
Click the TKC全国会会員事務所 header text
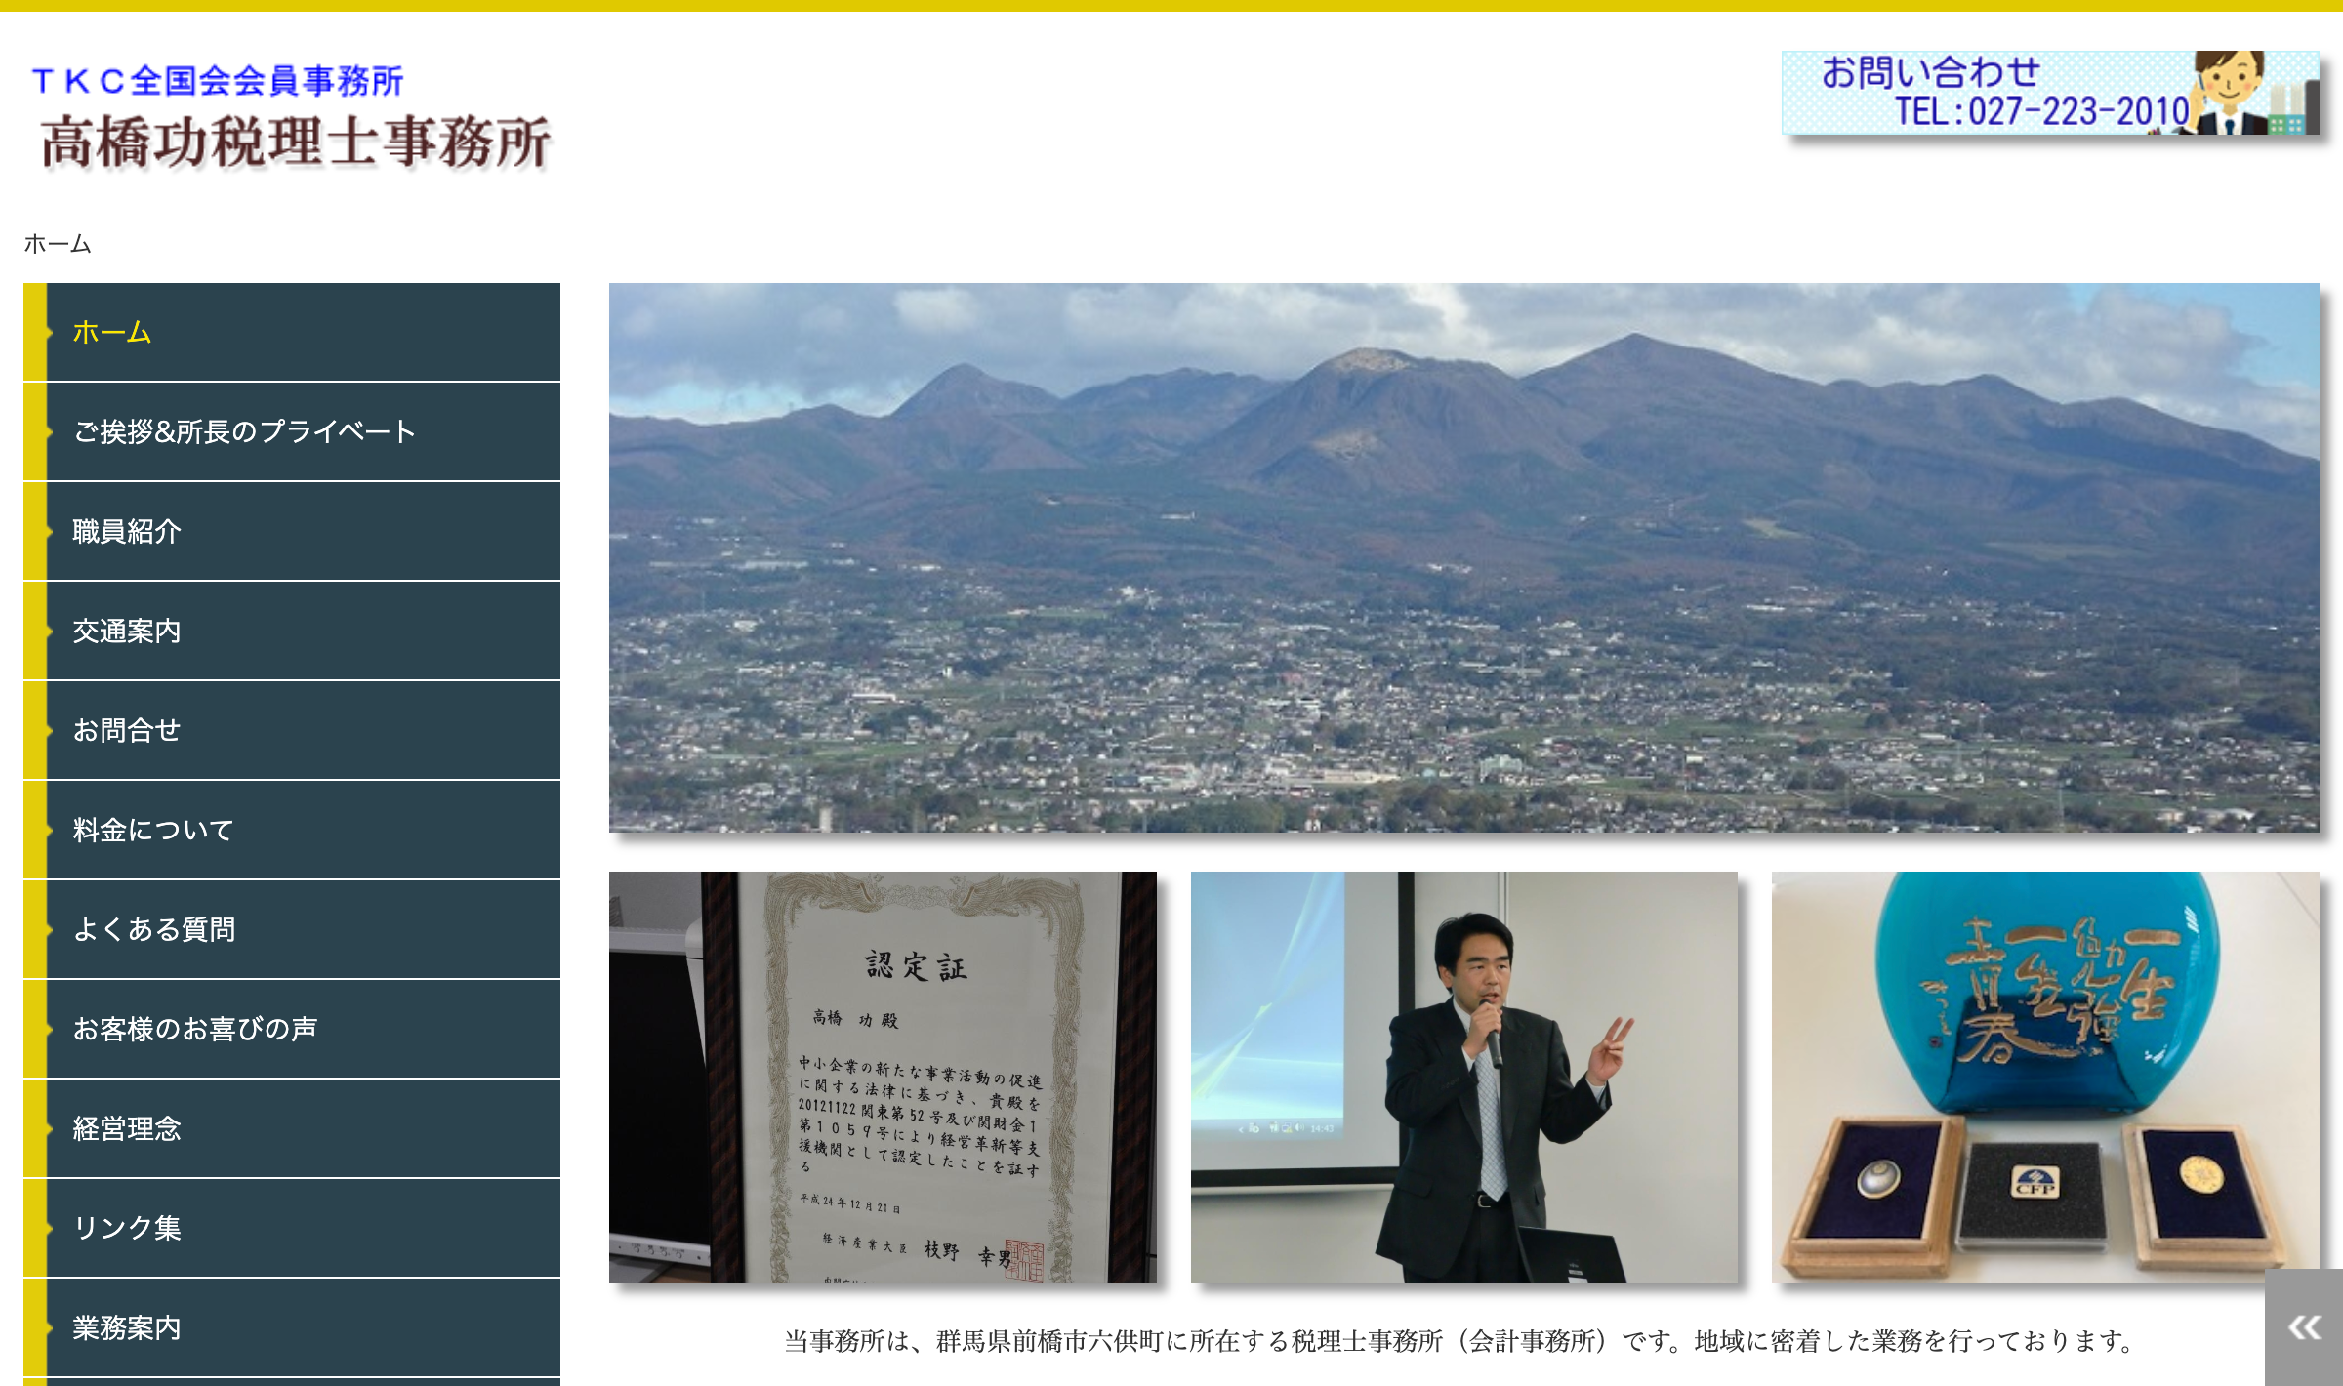(x=217, y=81)
